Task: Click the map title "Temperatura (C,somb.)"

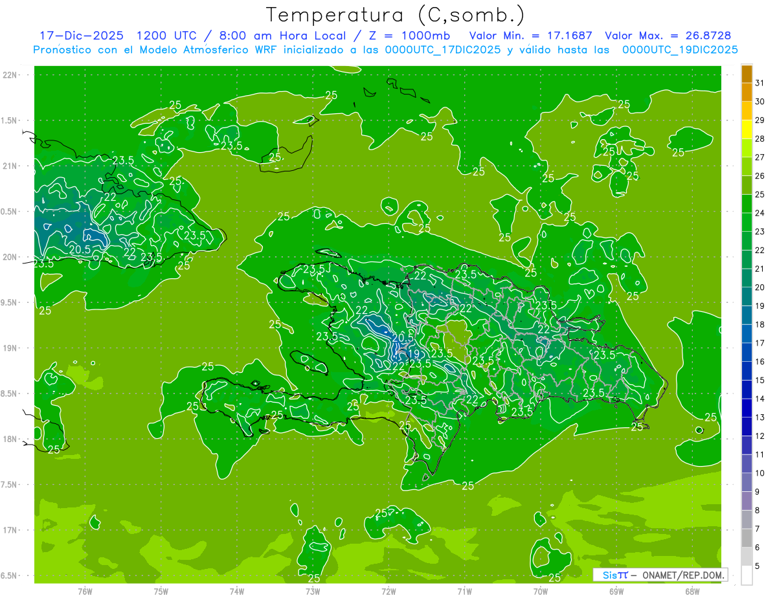Action: click(x=395, y=15)
